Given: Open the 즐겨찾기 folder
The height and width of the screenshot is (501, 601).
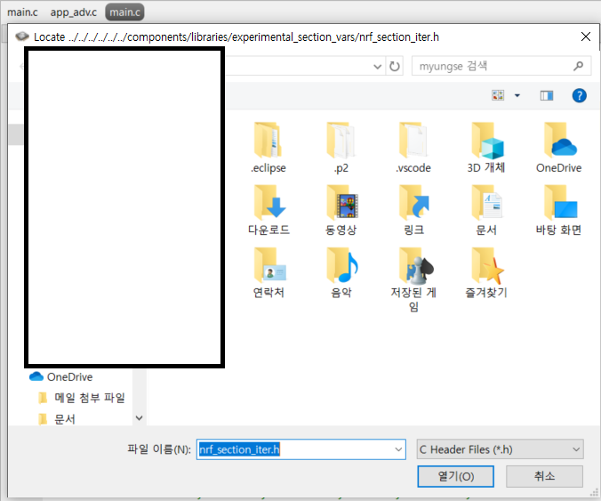Looking at the screenshot, I should (486, 273).
